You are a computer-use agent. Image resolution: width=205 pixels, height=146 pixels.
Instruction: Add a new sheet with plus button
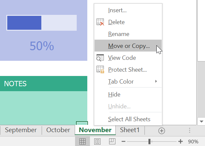(162, 130)
